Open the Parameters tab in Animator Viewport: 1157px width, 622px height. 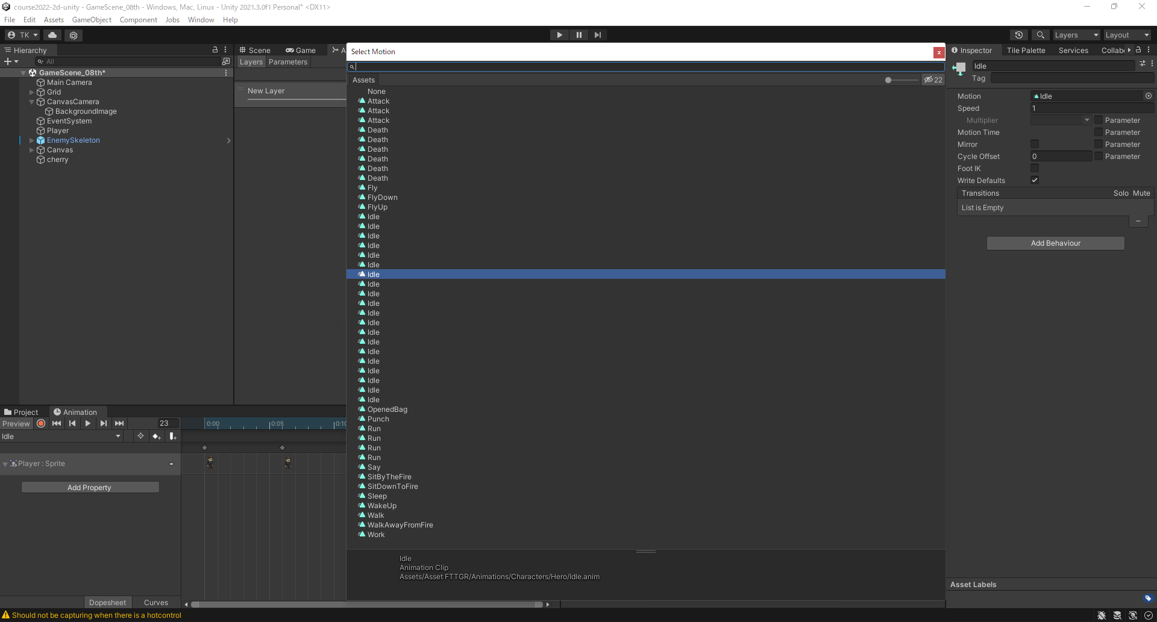(x=288, y=62)
